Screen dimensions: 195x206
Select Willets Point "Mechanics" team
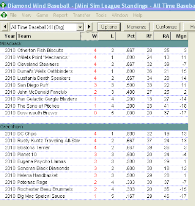coord(94,57)
